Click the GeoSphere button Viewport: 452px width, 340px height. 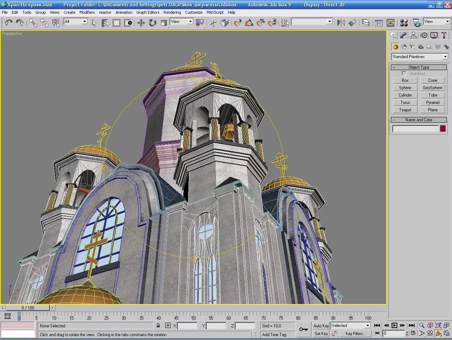coord(433,88)
